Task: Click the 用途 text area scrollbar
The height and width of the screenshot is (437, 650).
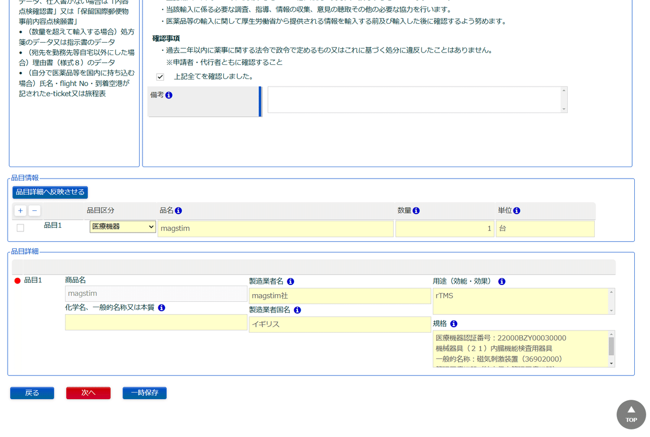Action: point(612,301)
